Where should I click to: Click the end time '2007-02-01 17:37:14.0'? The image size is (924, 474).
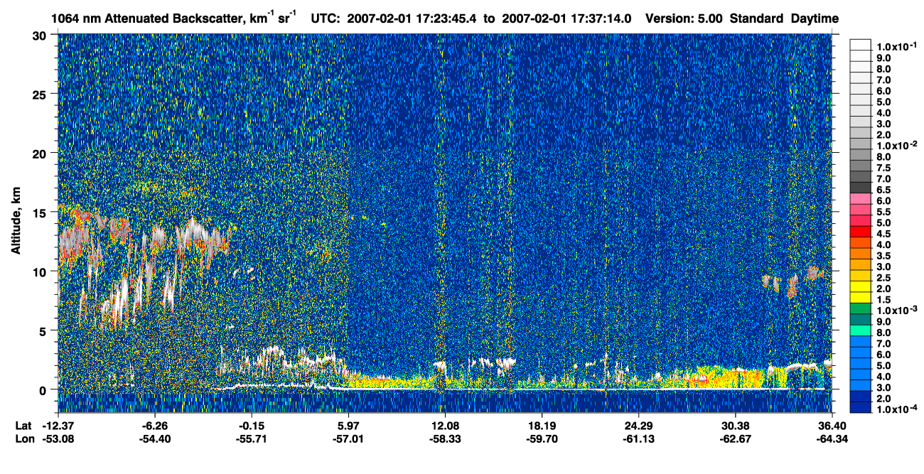tap(567, 18)
